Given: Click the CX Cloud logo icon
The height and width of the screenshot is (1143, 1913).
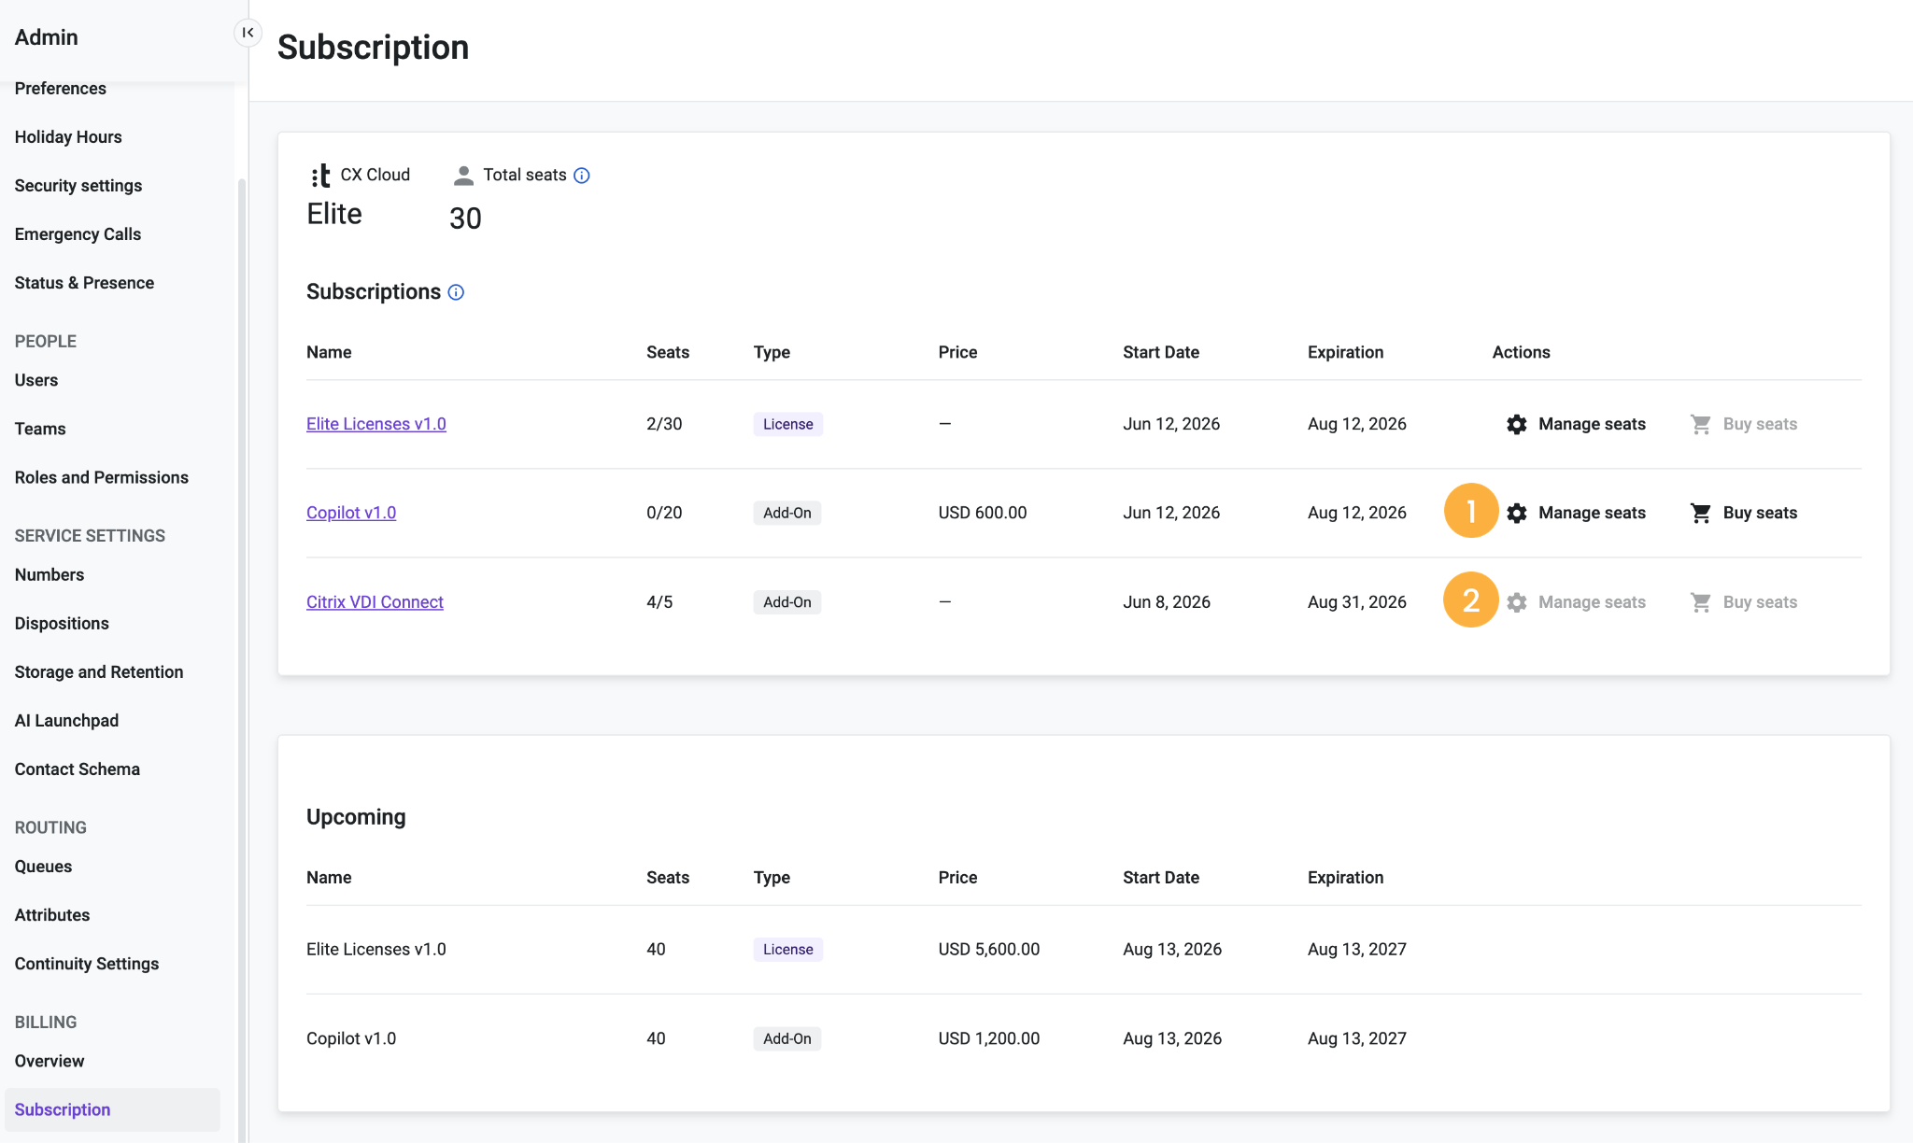Looking at the screenshot, I should (320, 176).
